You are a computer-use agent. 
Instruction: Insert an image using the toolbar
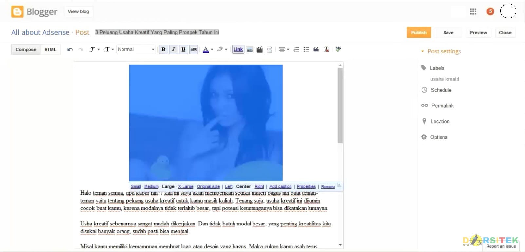click(x=250, y=50)
